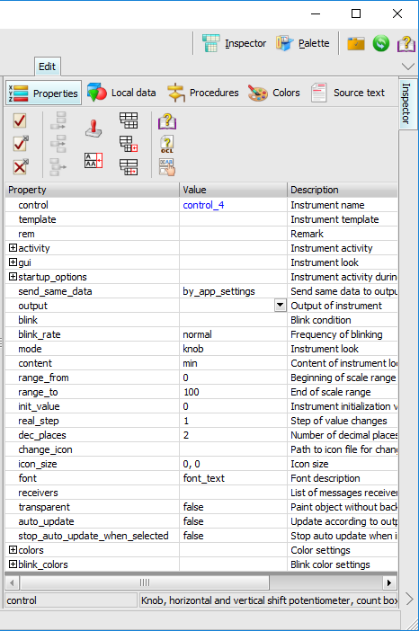The height and width of the screenshot is (631, 419).
Task: Expand the activity property group
Action: point(13,248)
